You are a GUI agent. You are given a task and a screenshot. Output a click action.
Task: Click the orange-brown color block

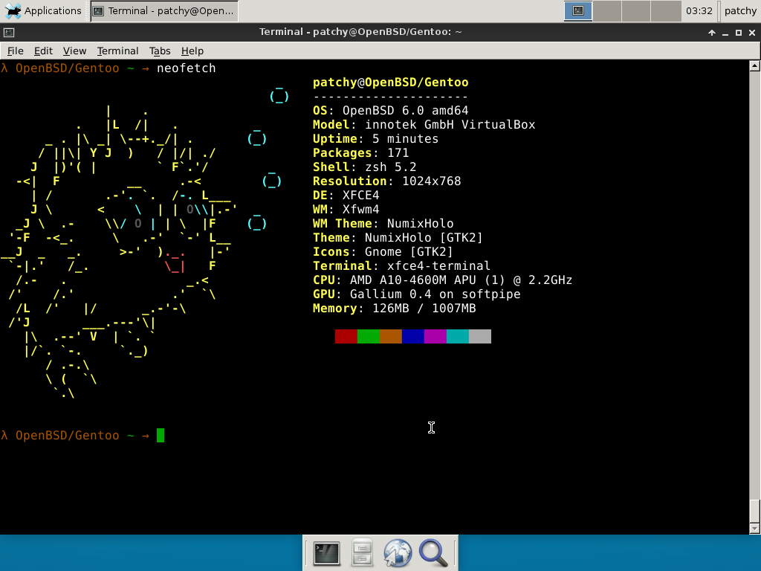pyautogui.click(x=391, y=337)
